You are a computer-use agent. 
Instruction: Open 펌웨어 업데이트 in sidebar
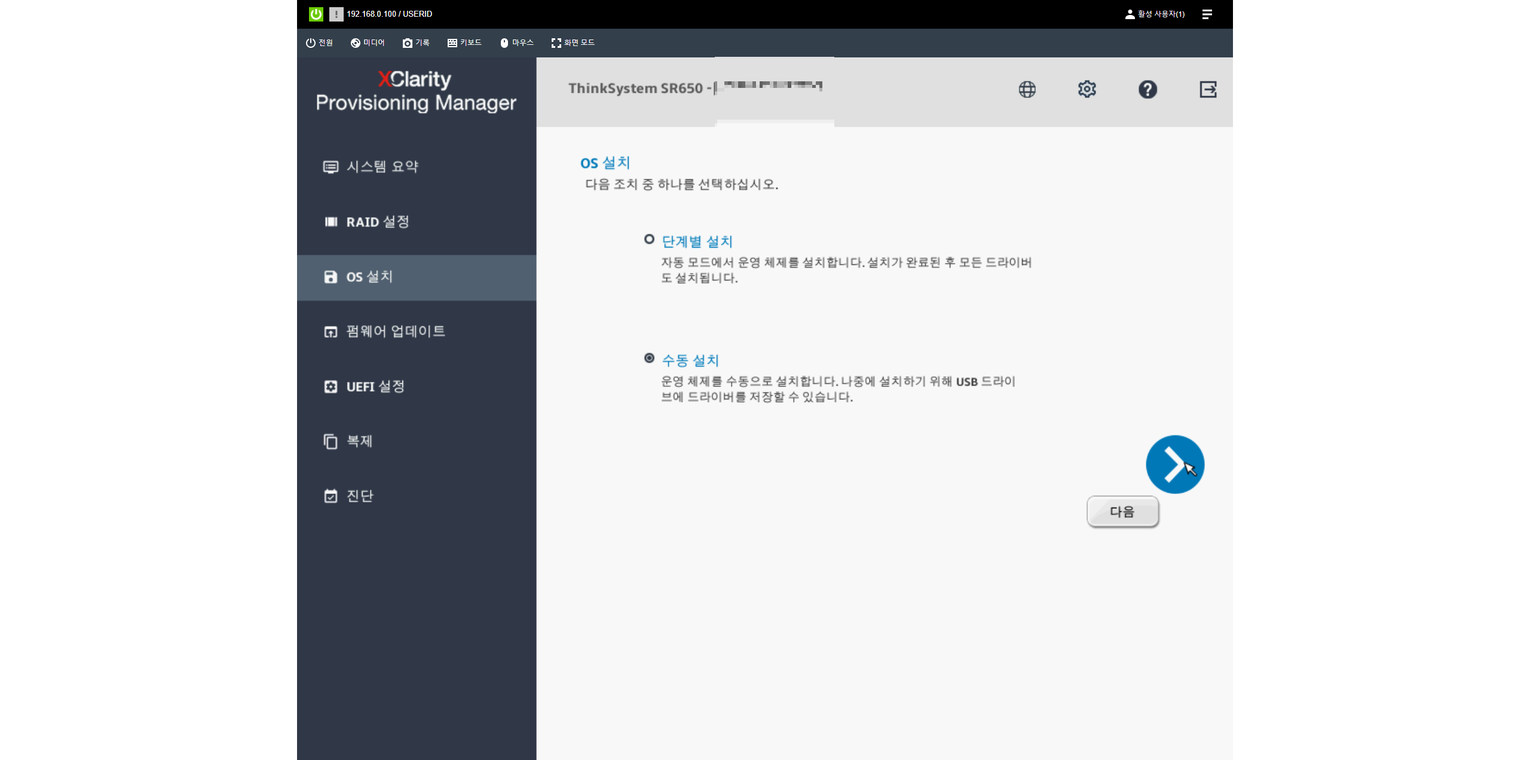395,331
